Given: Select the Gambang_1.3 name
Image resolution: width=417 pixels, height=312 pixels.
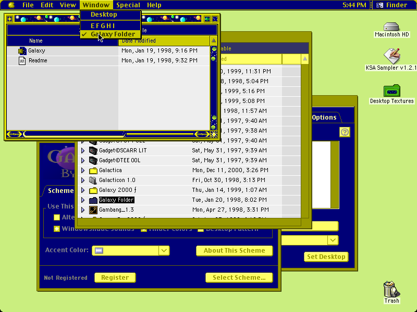Looking at the screenshot, I should (116, 210).
